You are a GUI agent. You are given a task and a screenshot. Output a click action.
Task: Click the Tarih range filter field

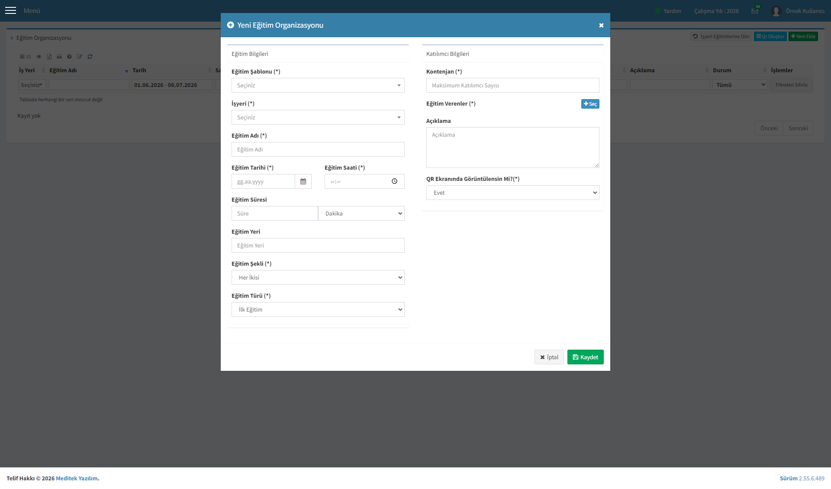tap(172, 85)
